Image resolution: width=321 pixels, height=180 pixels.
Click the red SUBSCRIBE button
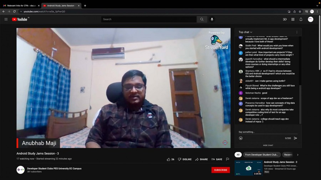pyautogui.click(x=220, y=170)
